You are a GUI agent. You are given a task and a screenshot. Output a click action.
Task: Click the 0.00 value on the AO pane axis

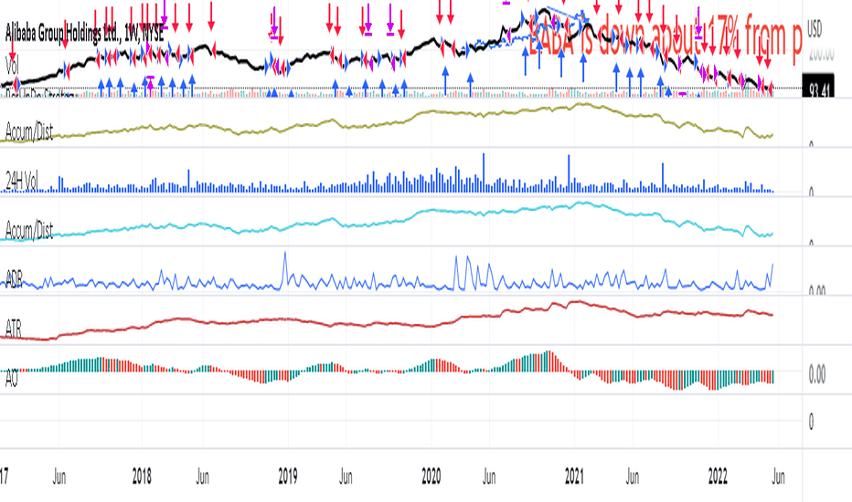(x=817, y=374)
